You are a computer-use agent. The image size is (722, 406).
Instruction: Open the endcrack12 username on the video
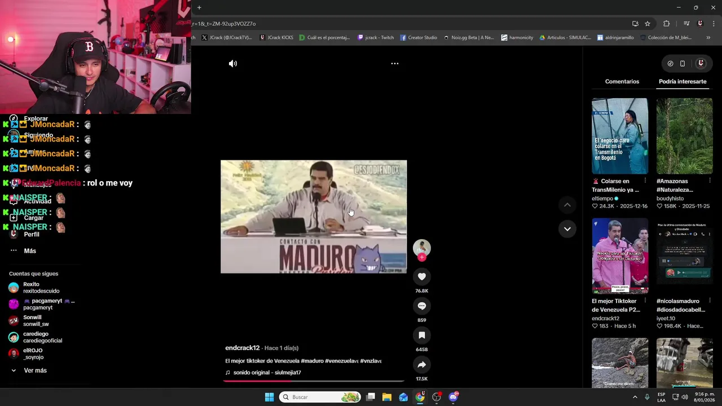click(x=243, y=348)
